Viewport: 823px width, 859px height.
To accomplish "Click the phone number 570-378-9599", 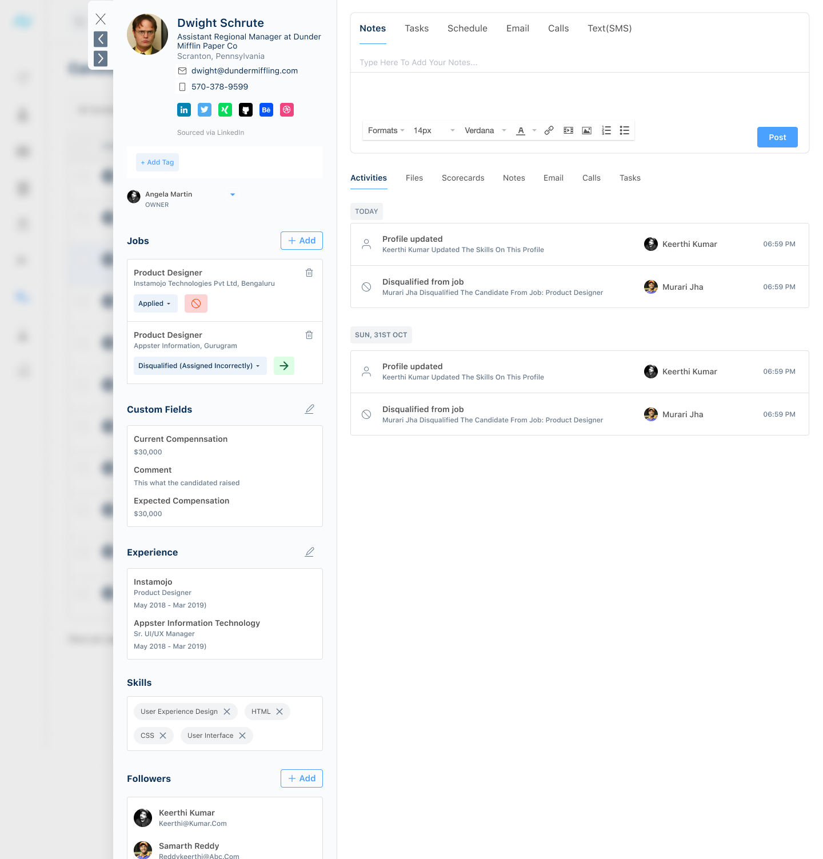I will 220,87.
